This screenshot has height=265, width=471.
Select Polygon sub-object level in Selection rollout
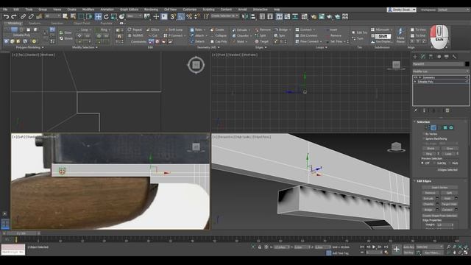pyautogui.click(x=445, y=127)
